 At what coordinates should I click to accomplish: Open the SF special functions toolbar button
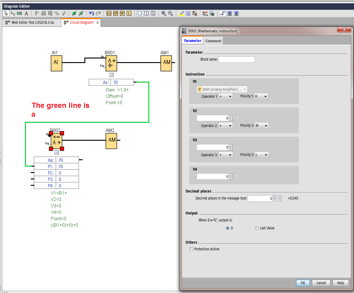tap(122, 13)
